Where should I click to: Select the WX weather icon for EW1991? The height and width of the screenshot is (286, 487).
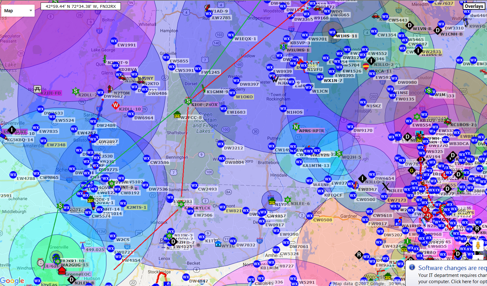coord(114,41)
